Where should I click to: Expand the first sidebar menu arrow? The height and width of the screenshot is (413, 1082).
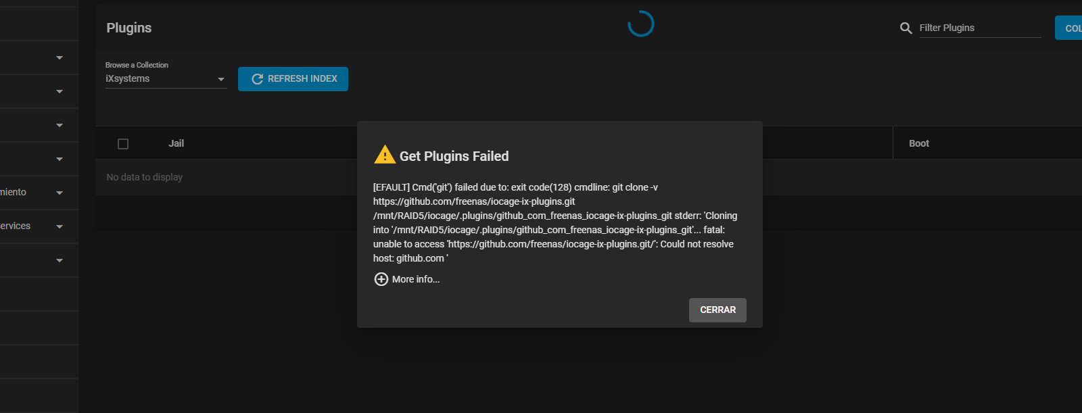pos(60,58)
